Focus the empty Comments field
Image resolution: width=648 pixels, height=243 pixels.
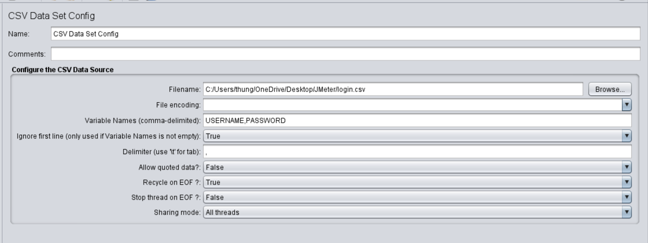345,54
